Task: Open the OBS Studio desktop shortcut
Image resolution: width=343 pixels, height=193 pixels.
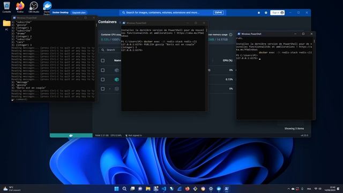Action: [x=34, y=7]
